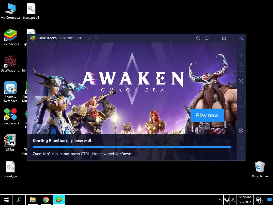Select 86Box desktop icon

[10, 143]
